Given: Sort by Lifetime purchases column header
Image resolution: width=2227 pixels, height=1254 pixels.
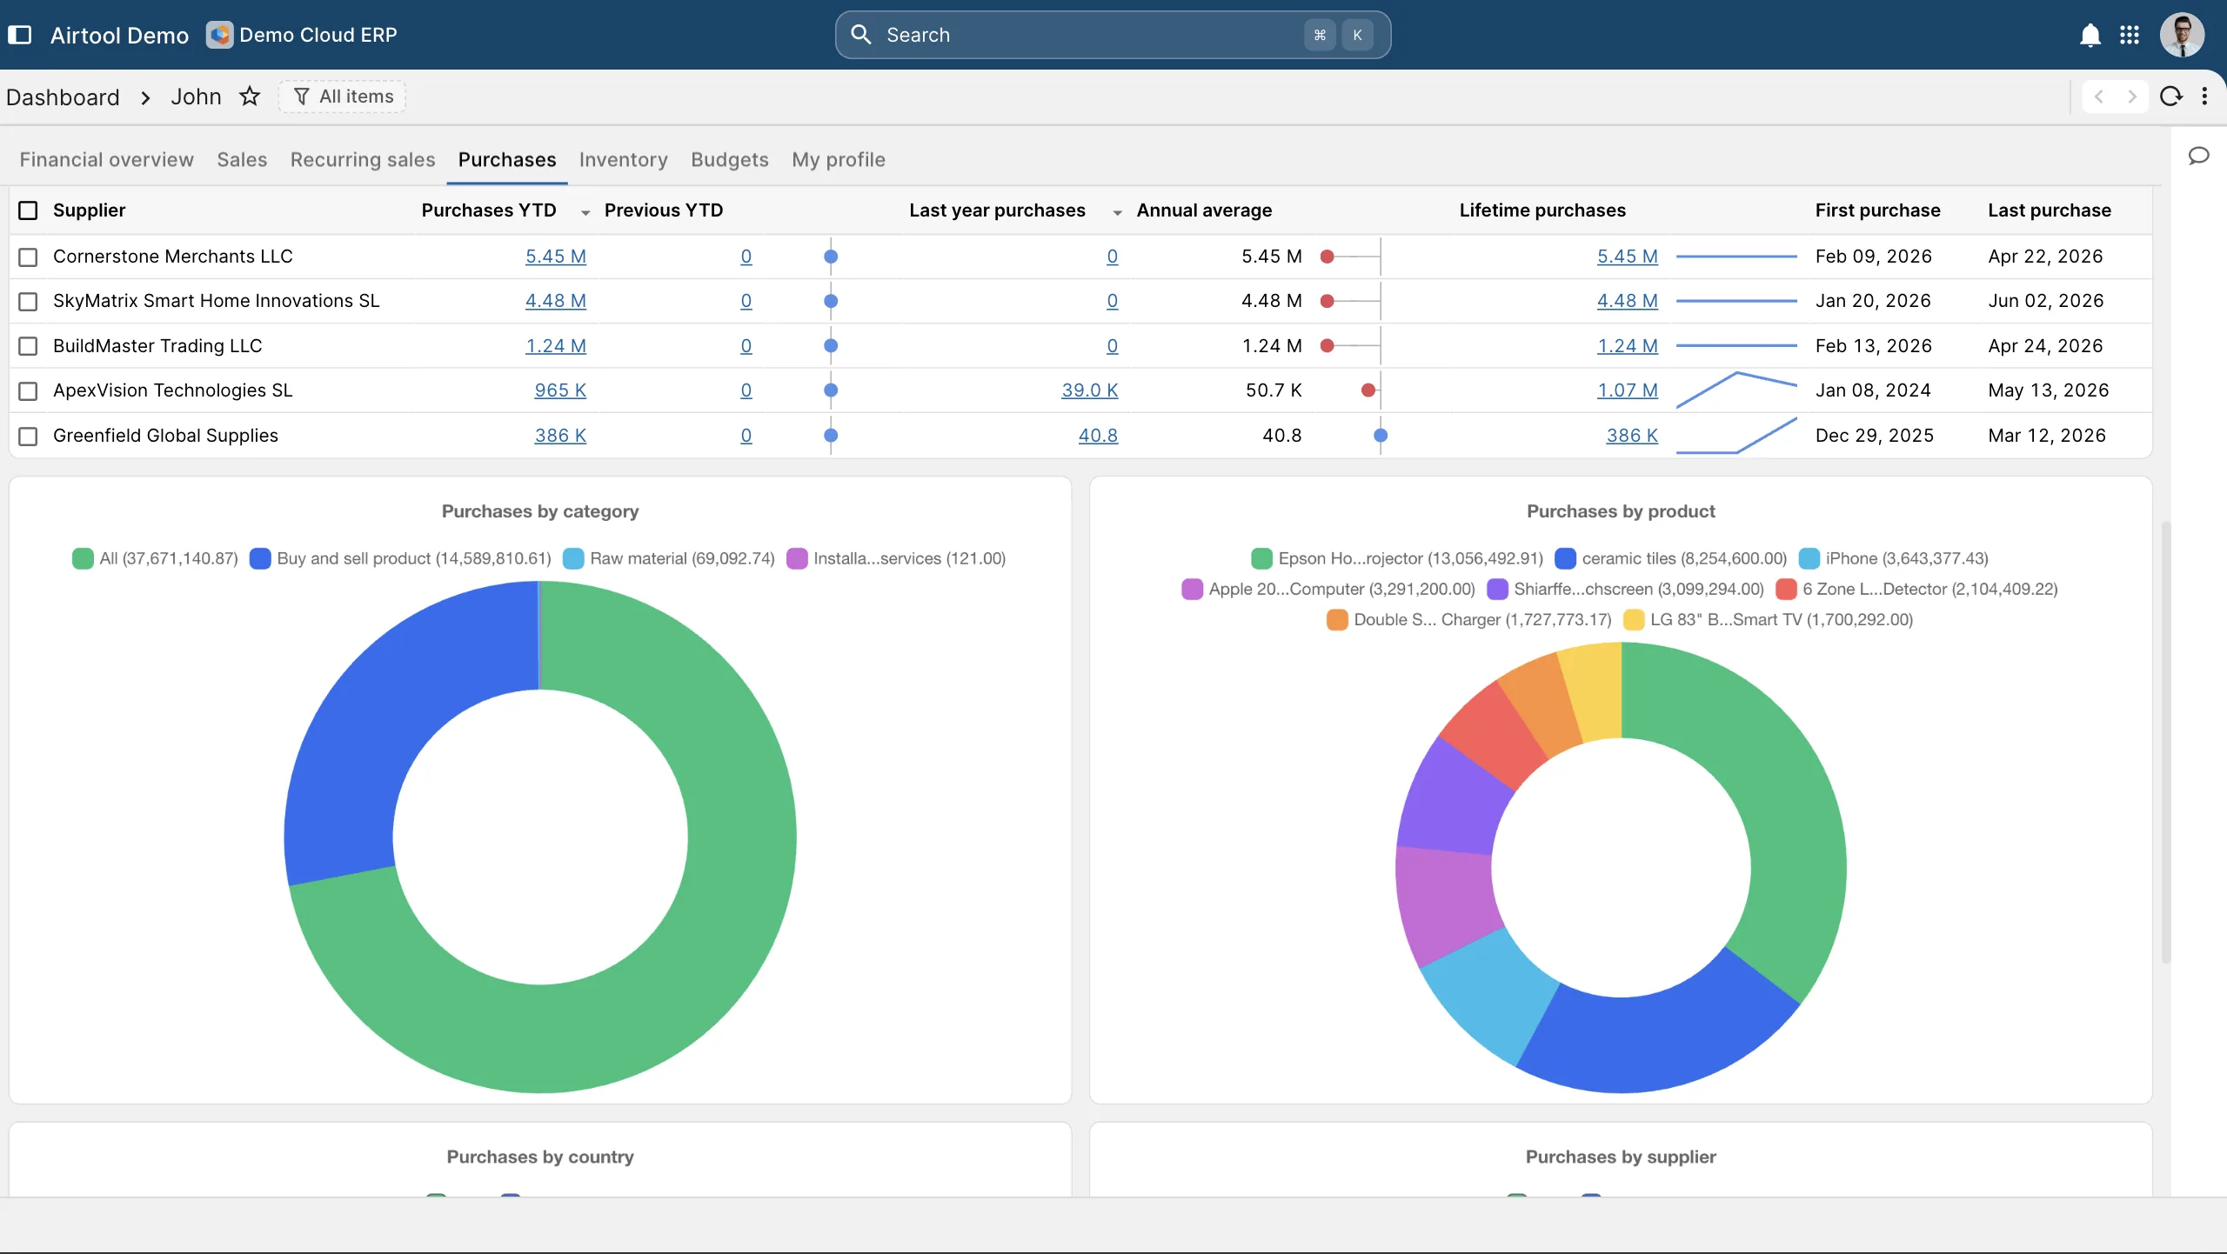Looking at the screenshot, I should [x=1542, y=210].
